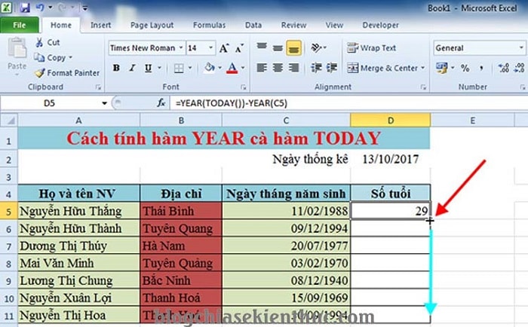This screenshot has height=327, width=528.
Task: Open the Name Box dropdown arrow
Action: [104, 103]
